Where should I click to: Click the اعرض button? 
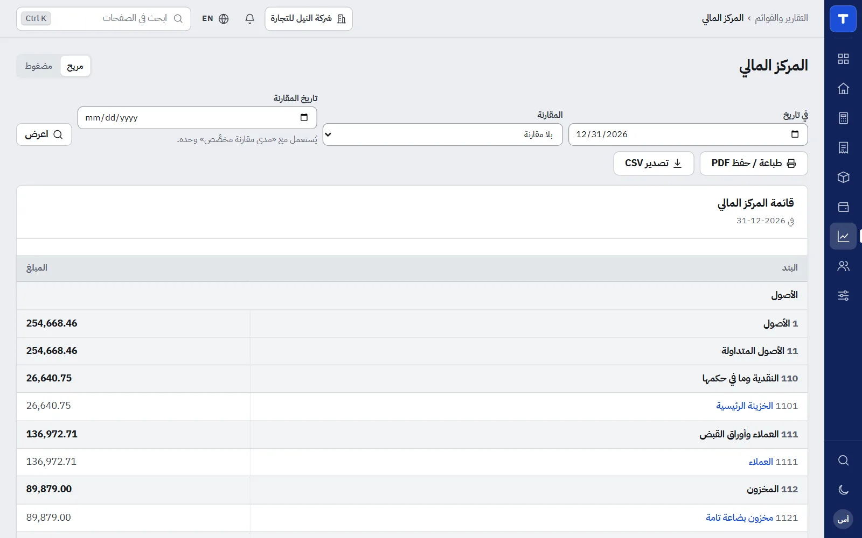[x=44, y=134]
